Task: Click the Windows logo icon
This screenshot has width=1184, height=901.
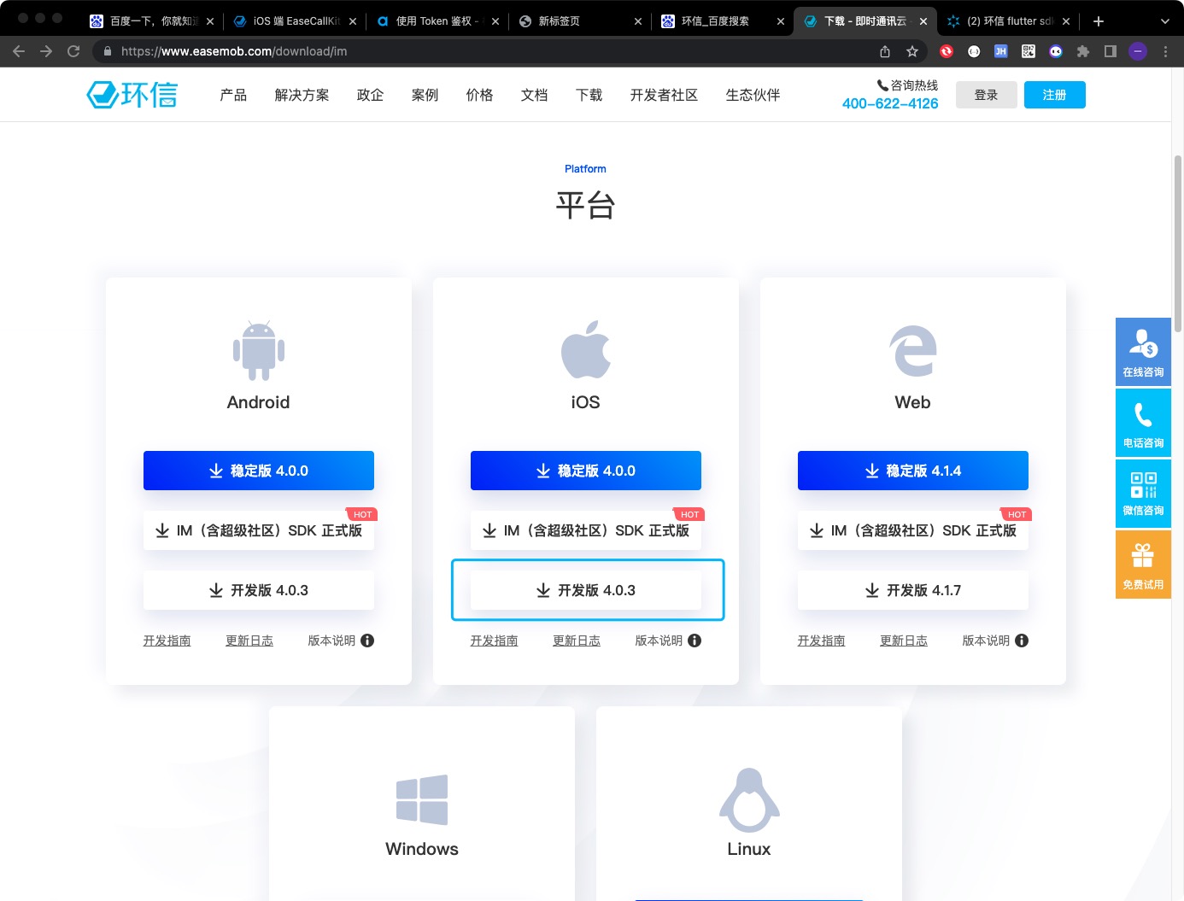Action: tap(422, 800)
